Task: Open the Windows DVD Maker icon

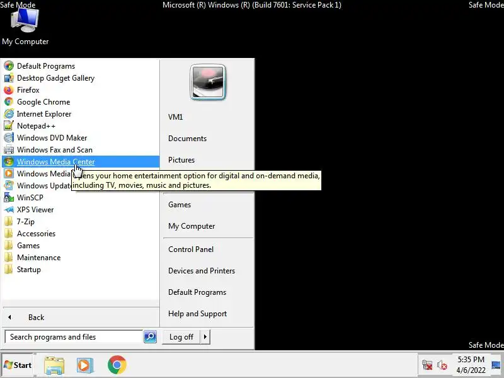Action: pyautogui.click(x=9, y=137)
